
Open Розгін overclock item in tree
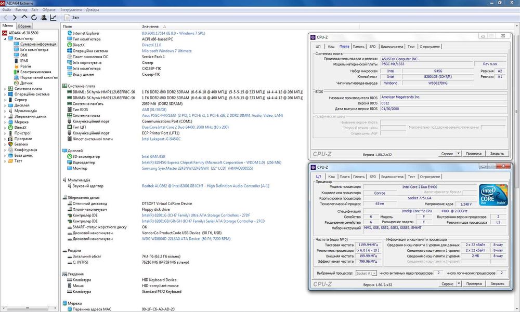click(x=25, y=66)
